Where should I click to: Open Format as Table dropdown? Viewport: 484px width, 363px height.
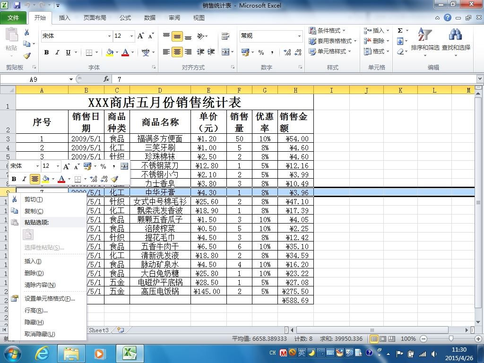click(x=333, y=41)
